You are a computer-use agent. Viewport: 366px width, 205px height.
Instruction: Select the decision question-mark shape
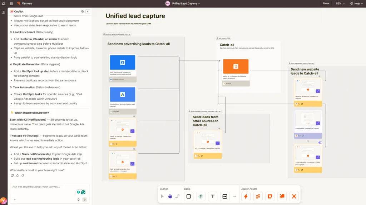(201, 196)
